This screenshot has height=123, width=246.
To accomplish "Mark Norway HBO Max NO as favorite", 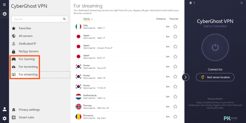I will pyautogui.click(x=175, y=107).
